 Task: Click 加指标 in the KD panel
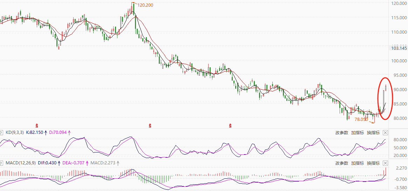point(358,133)
